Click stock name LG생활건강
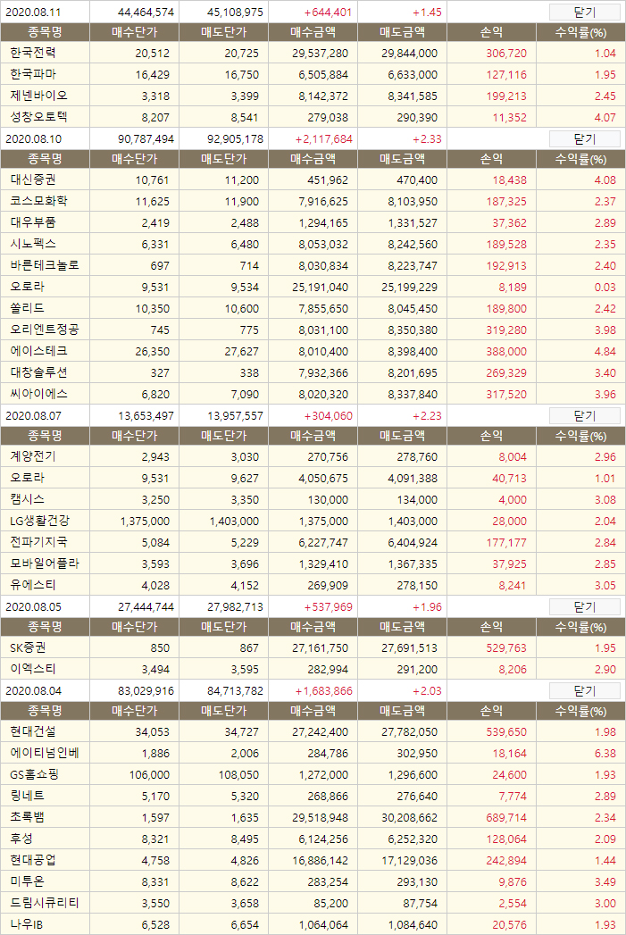The height and width of the screenshot is (935, 626). (x=39, y=522)
